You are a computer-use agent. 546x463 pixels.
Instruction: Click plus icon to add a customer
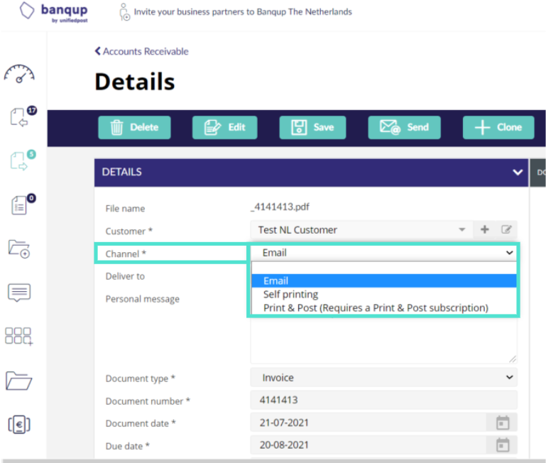coord(484,229)
